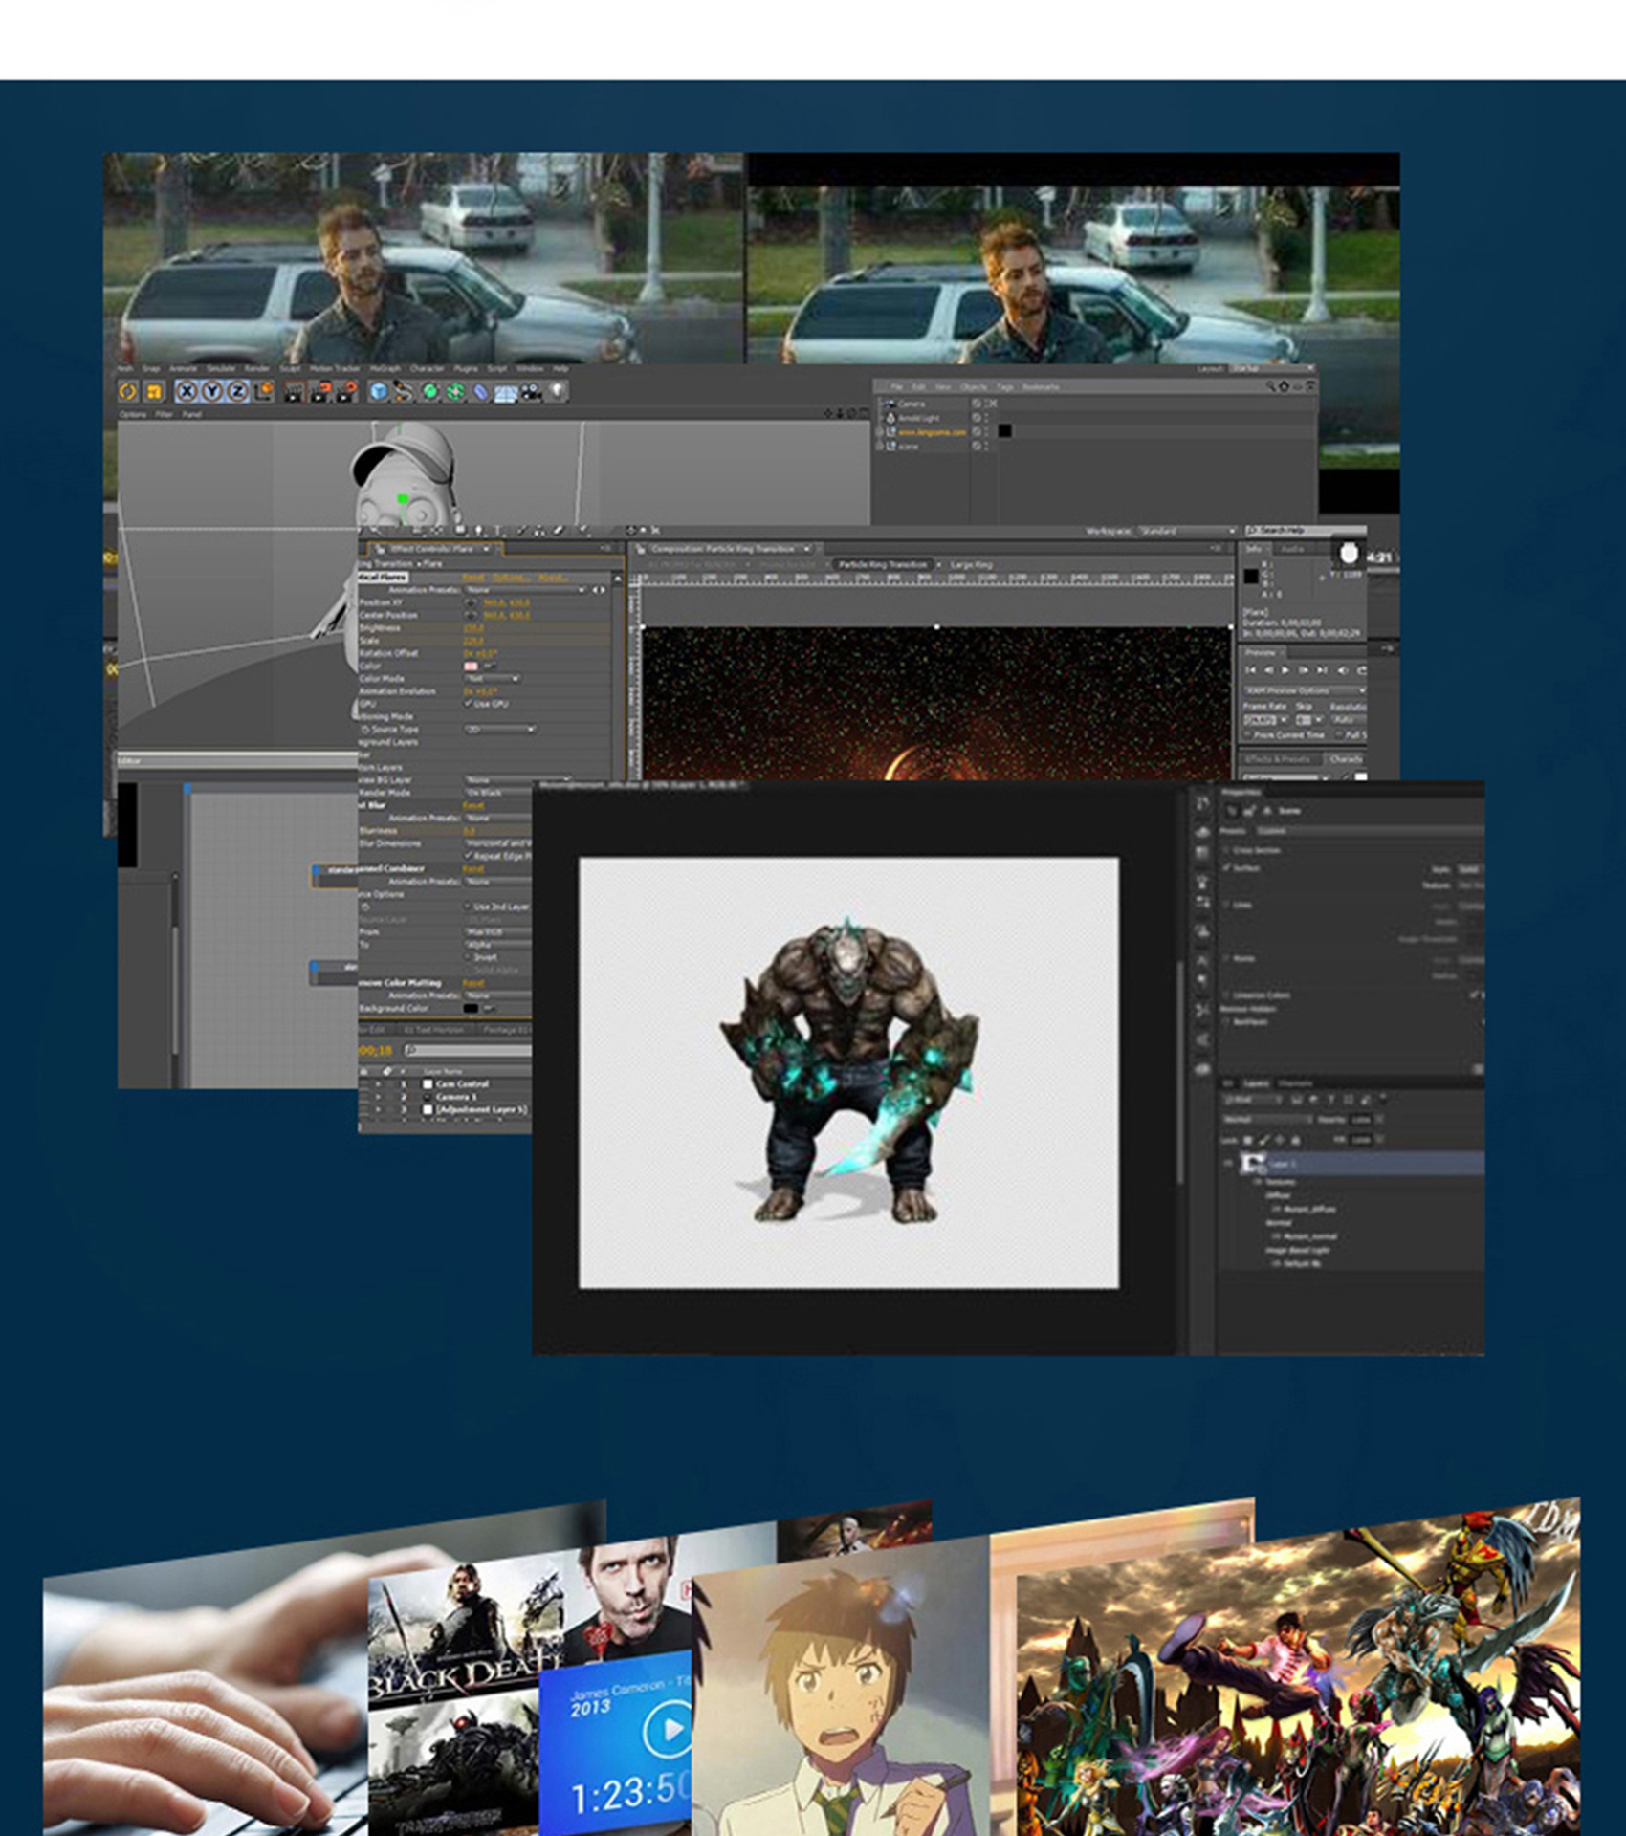The height and width of the screenshot is (1836, 1626).
Task: Click the lock all padlock icon in Layers
Action: tap(1296, 1140)
